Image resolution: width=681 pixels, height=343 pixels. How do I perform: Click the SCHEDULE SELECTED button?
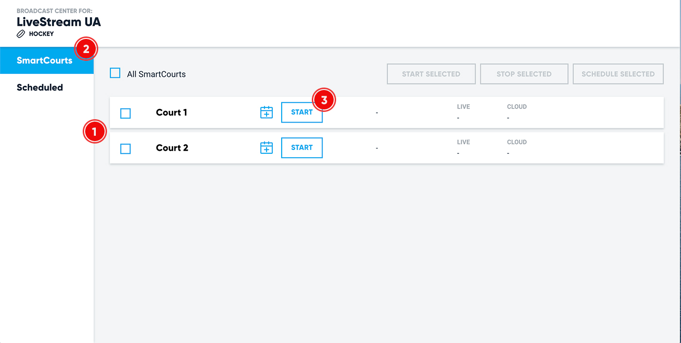pos(618,74)
